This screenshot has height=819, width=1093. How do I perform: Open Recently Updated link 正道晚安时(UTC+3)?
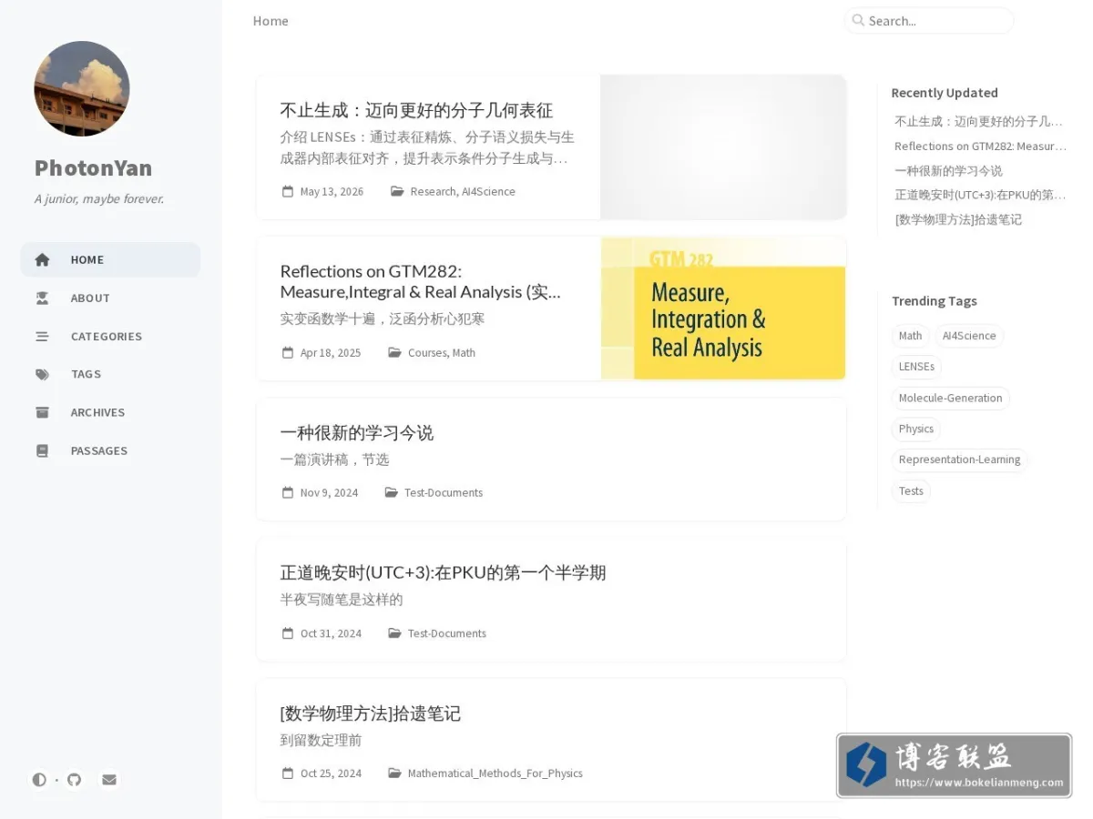tap(980, 195)
